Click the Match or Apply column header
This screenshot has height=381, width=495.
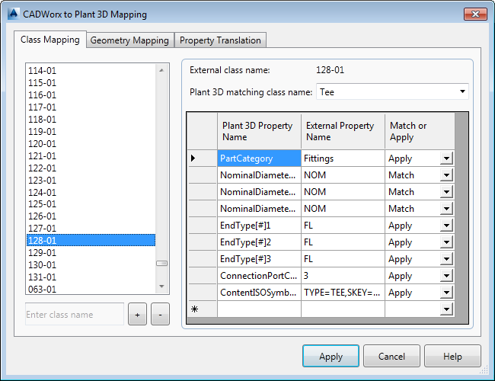(x=420, y=131)
